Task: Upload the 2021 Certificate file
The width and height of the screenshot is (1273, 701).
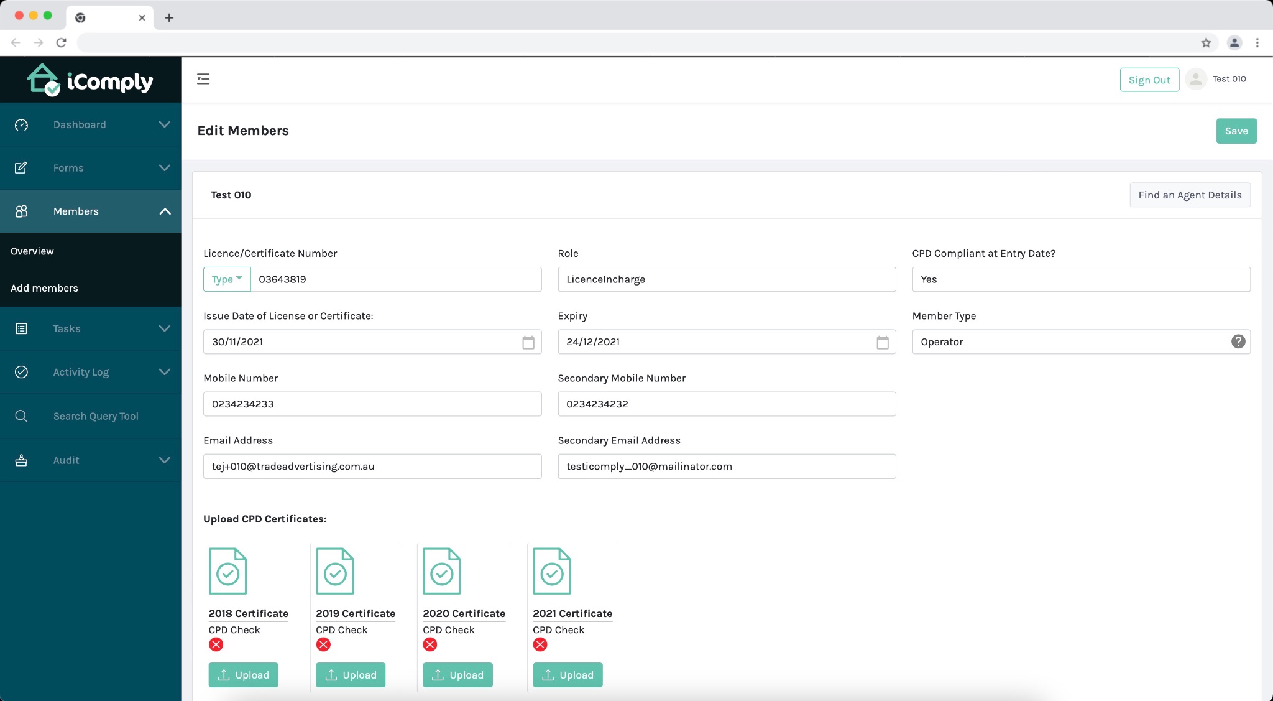Action: coord(568,675)
